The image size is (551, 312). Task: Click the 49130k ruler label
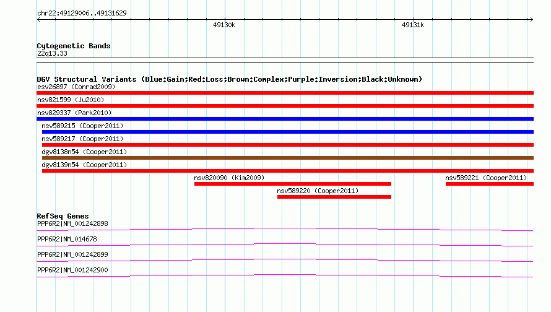pyautogui.click(x=224, y=25)
